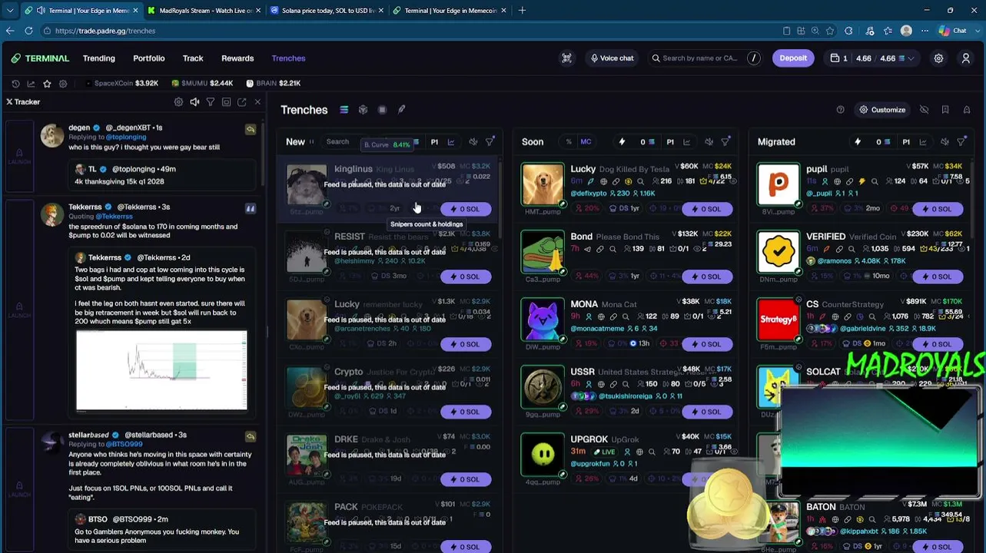Select the feather icon beside Trenches
The image size is (986, 553).
401,110
